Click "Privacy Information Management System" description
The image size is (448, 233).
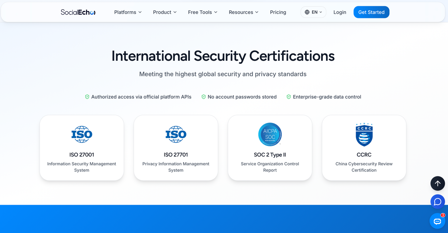(x=176, y=167)
